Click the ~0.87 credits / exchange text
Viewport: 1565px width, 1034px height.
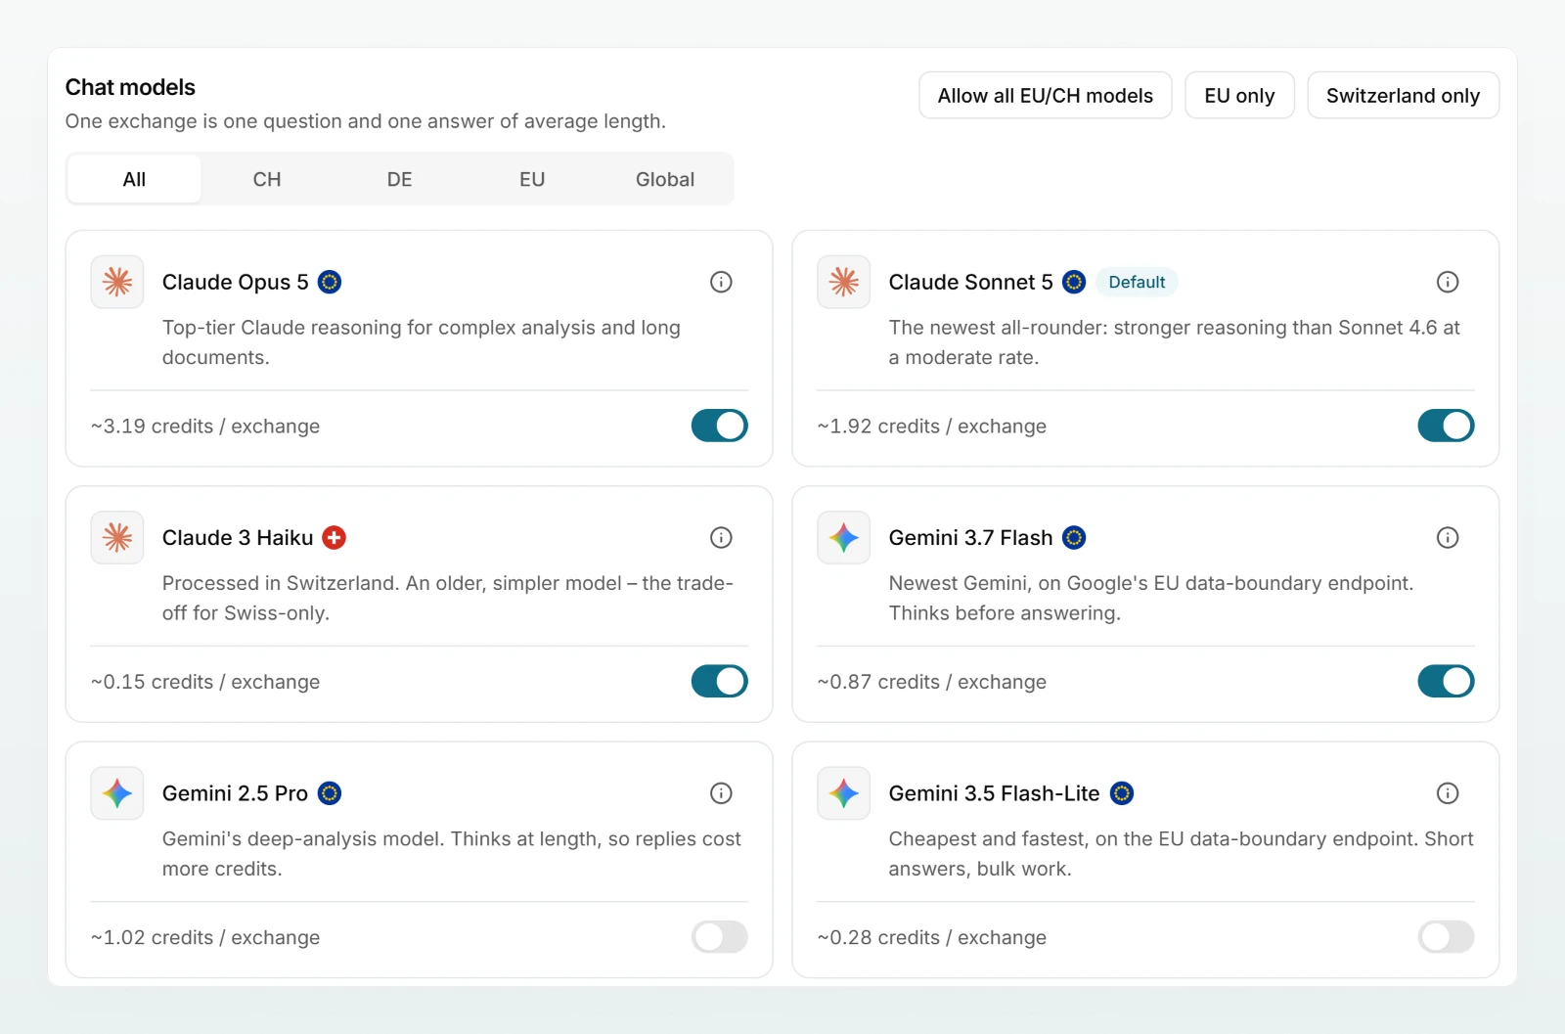(932, 681)
